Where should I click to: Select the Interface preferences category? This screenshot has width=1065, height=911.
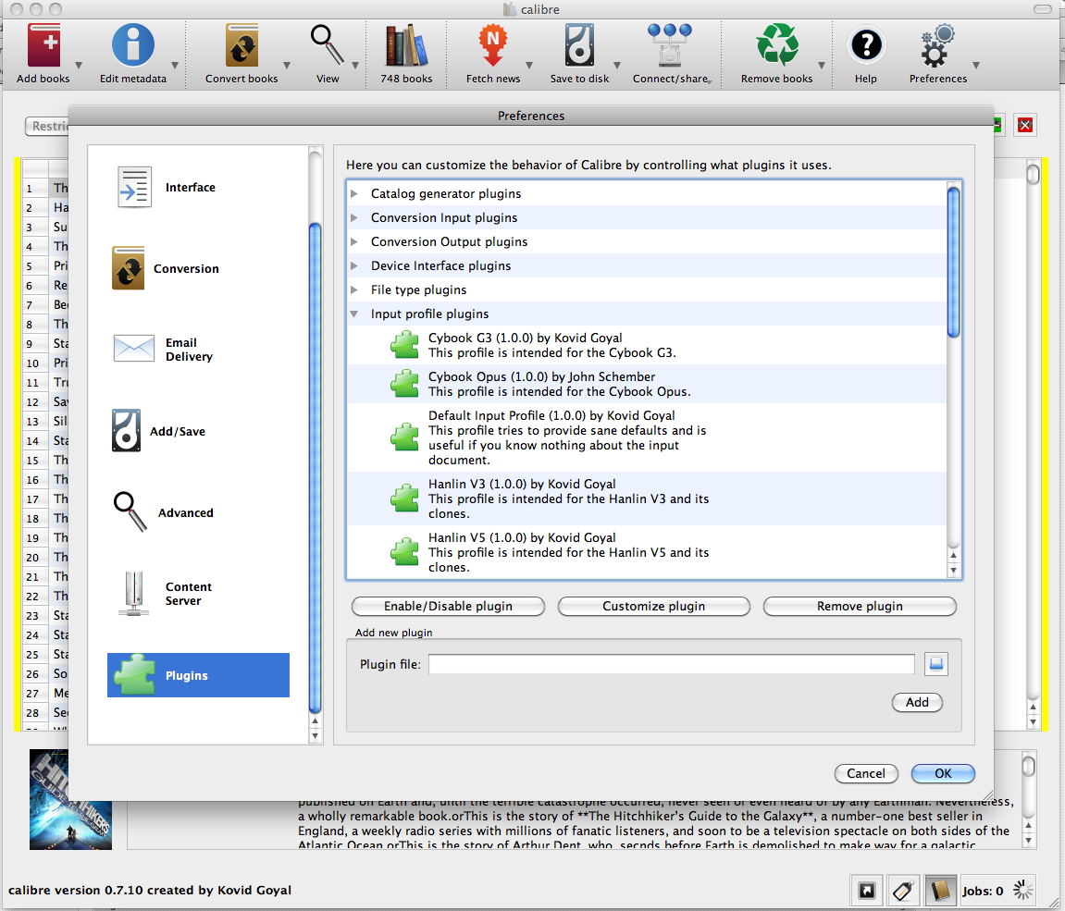click(198, 188)
